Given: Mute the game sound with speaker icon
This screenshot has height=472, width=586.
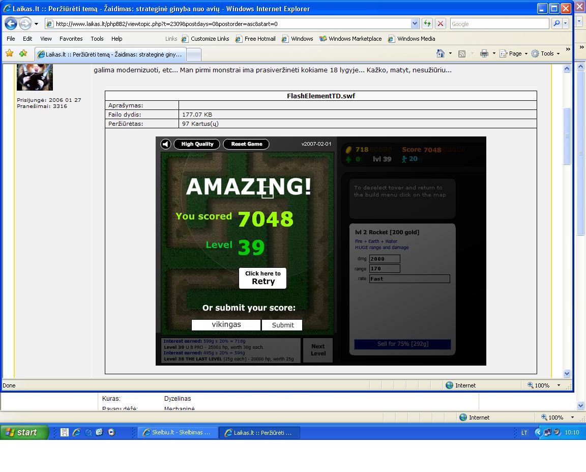Looking at the screenshot, I should click(166, 144).
